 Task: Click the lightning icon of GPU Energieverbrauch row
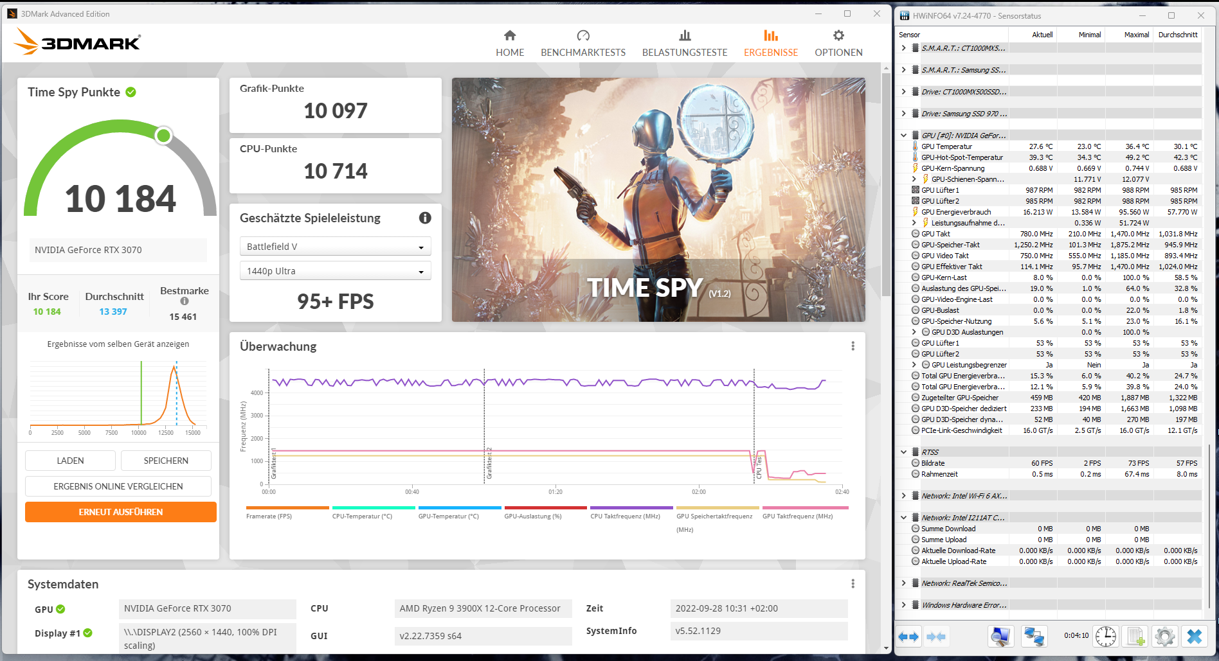[x=915, y=212]
